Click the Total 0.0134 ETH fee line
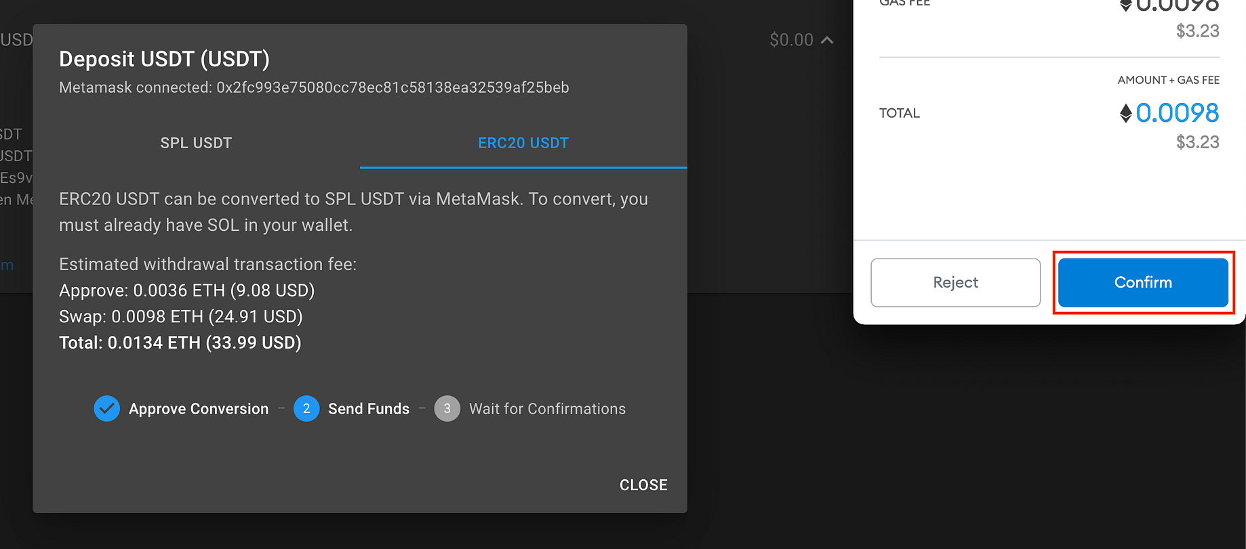Viewport: 1246px width, 549px height. [180, 343]
